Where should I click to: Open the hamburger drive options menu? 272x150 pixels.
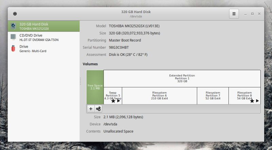tap(234, 14)
